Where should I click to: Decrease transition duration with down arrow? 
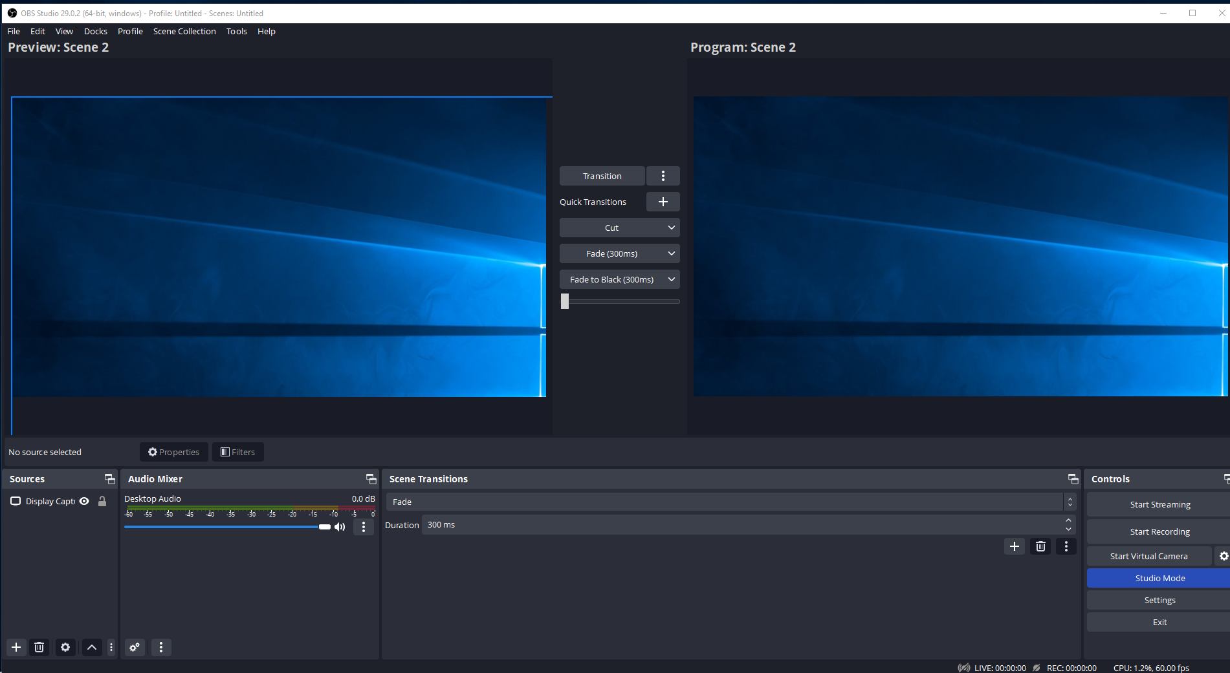pyautogui.click(x=1068, y=529)
